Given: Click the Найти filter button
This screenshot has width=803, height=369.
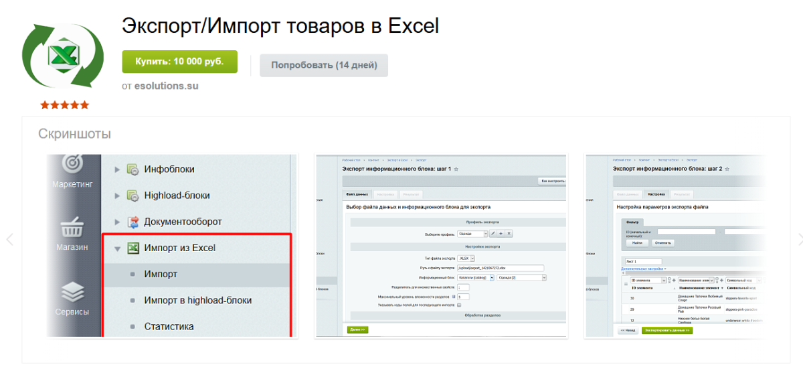Looking at the screenshot, I should click(x=637, y=242).
